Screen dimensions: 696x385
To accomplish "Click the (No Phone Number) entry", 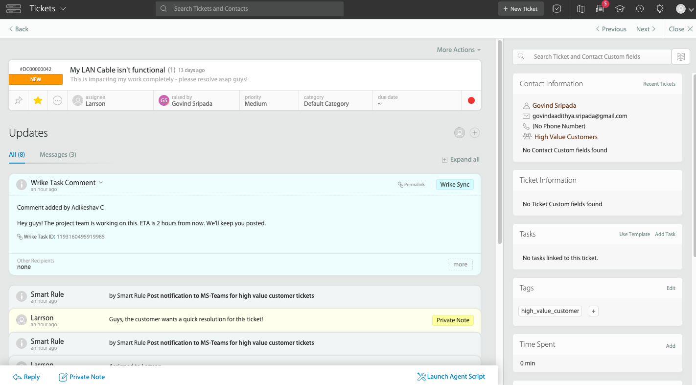I will pos(558,126).
